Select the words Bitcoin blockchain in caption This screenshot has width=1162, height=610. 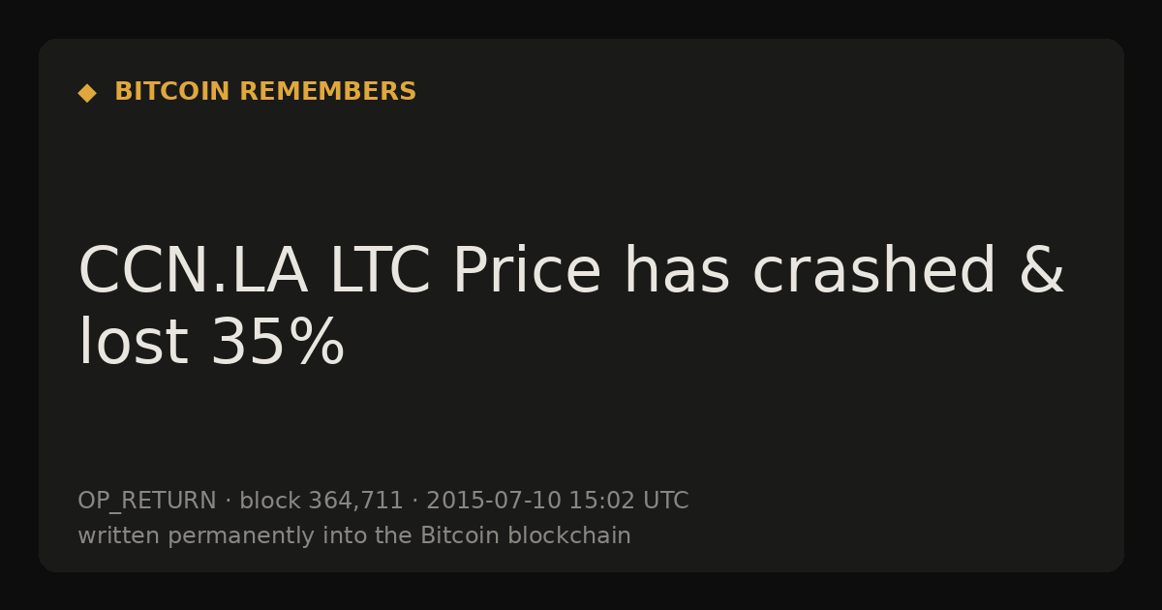tap(526, 536)
